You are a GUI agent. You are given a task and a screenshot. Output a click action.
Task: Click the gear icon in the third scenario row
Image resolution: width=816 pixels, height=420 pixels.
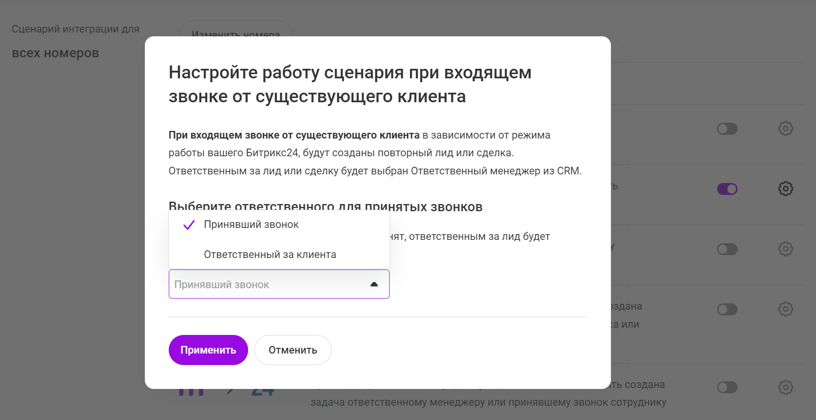[x=785, y=249]
